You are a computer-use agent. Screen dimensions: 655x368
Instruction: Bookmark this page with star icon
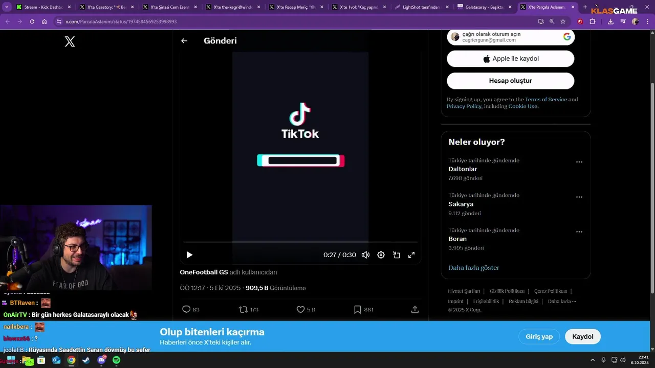pyautogui.click(x=563, y=21)
